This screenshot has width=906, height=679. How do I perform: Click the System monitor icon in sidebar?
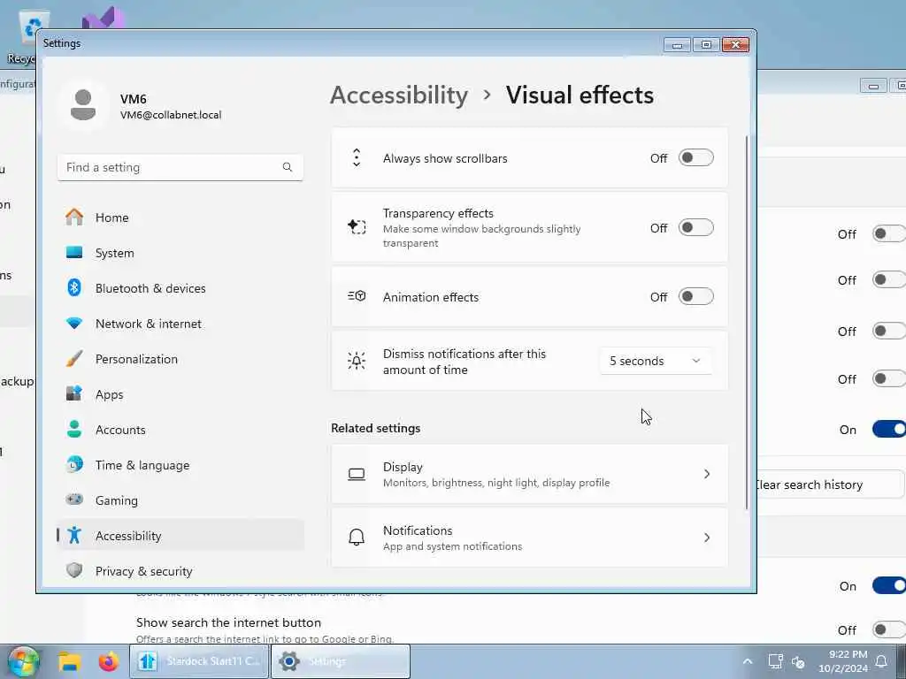click(74, 252)
